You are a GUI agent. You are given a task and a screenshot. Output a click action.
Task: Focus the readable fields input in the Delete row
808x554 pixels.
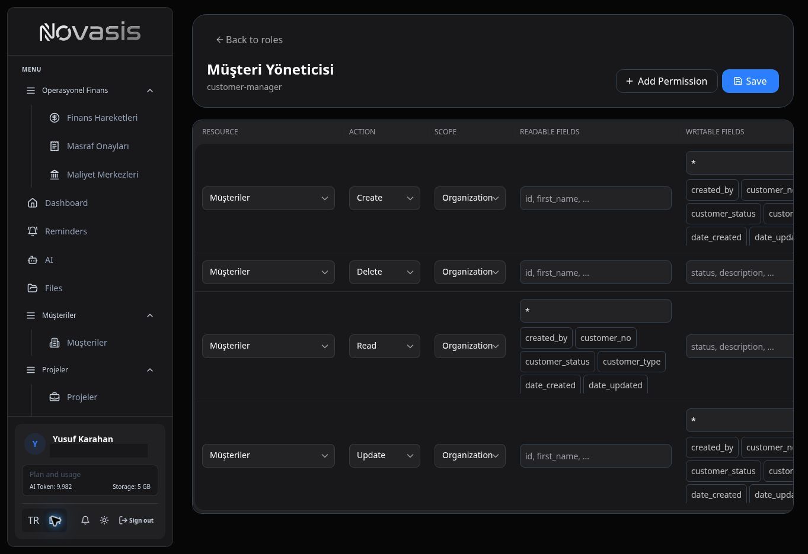pos(596,272)
